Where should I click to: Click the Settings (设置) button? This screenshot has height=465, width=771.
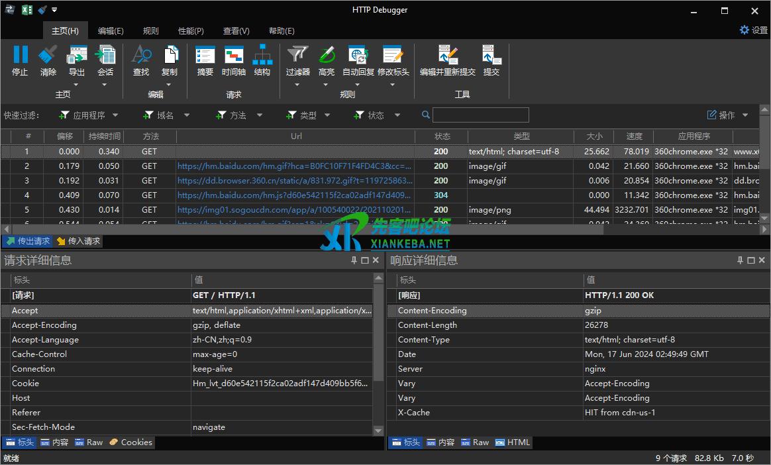pos(753,30)
